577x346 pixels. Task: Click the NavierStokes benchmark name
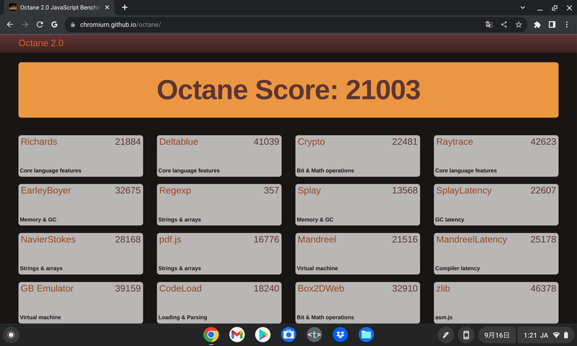[48, 239]
